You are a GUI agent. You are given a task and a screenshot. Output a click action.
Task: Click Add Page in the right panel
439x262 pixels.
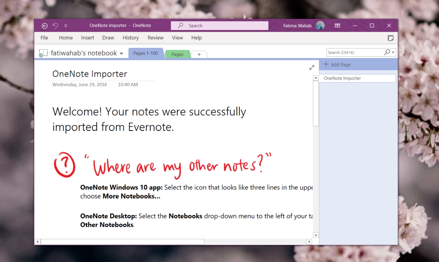tap(336, 64)
